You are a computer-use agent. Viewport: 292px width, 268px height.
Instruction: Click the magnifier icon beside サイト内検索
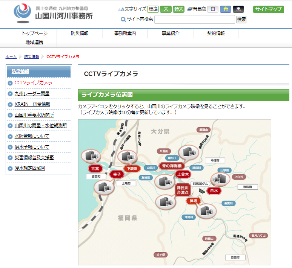coord(123,19)
